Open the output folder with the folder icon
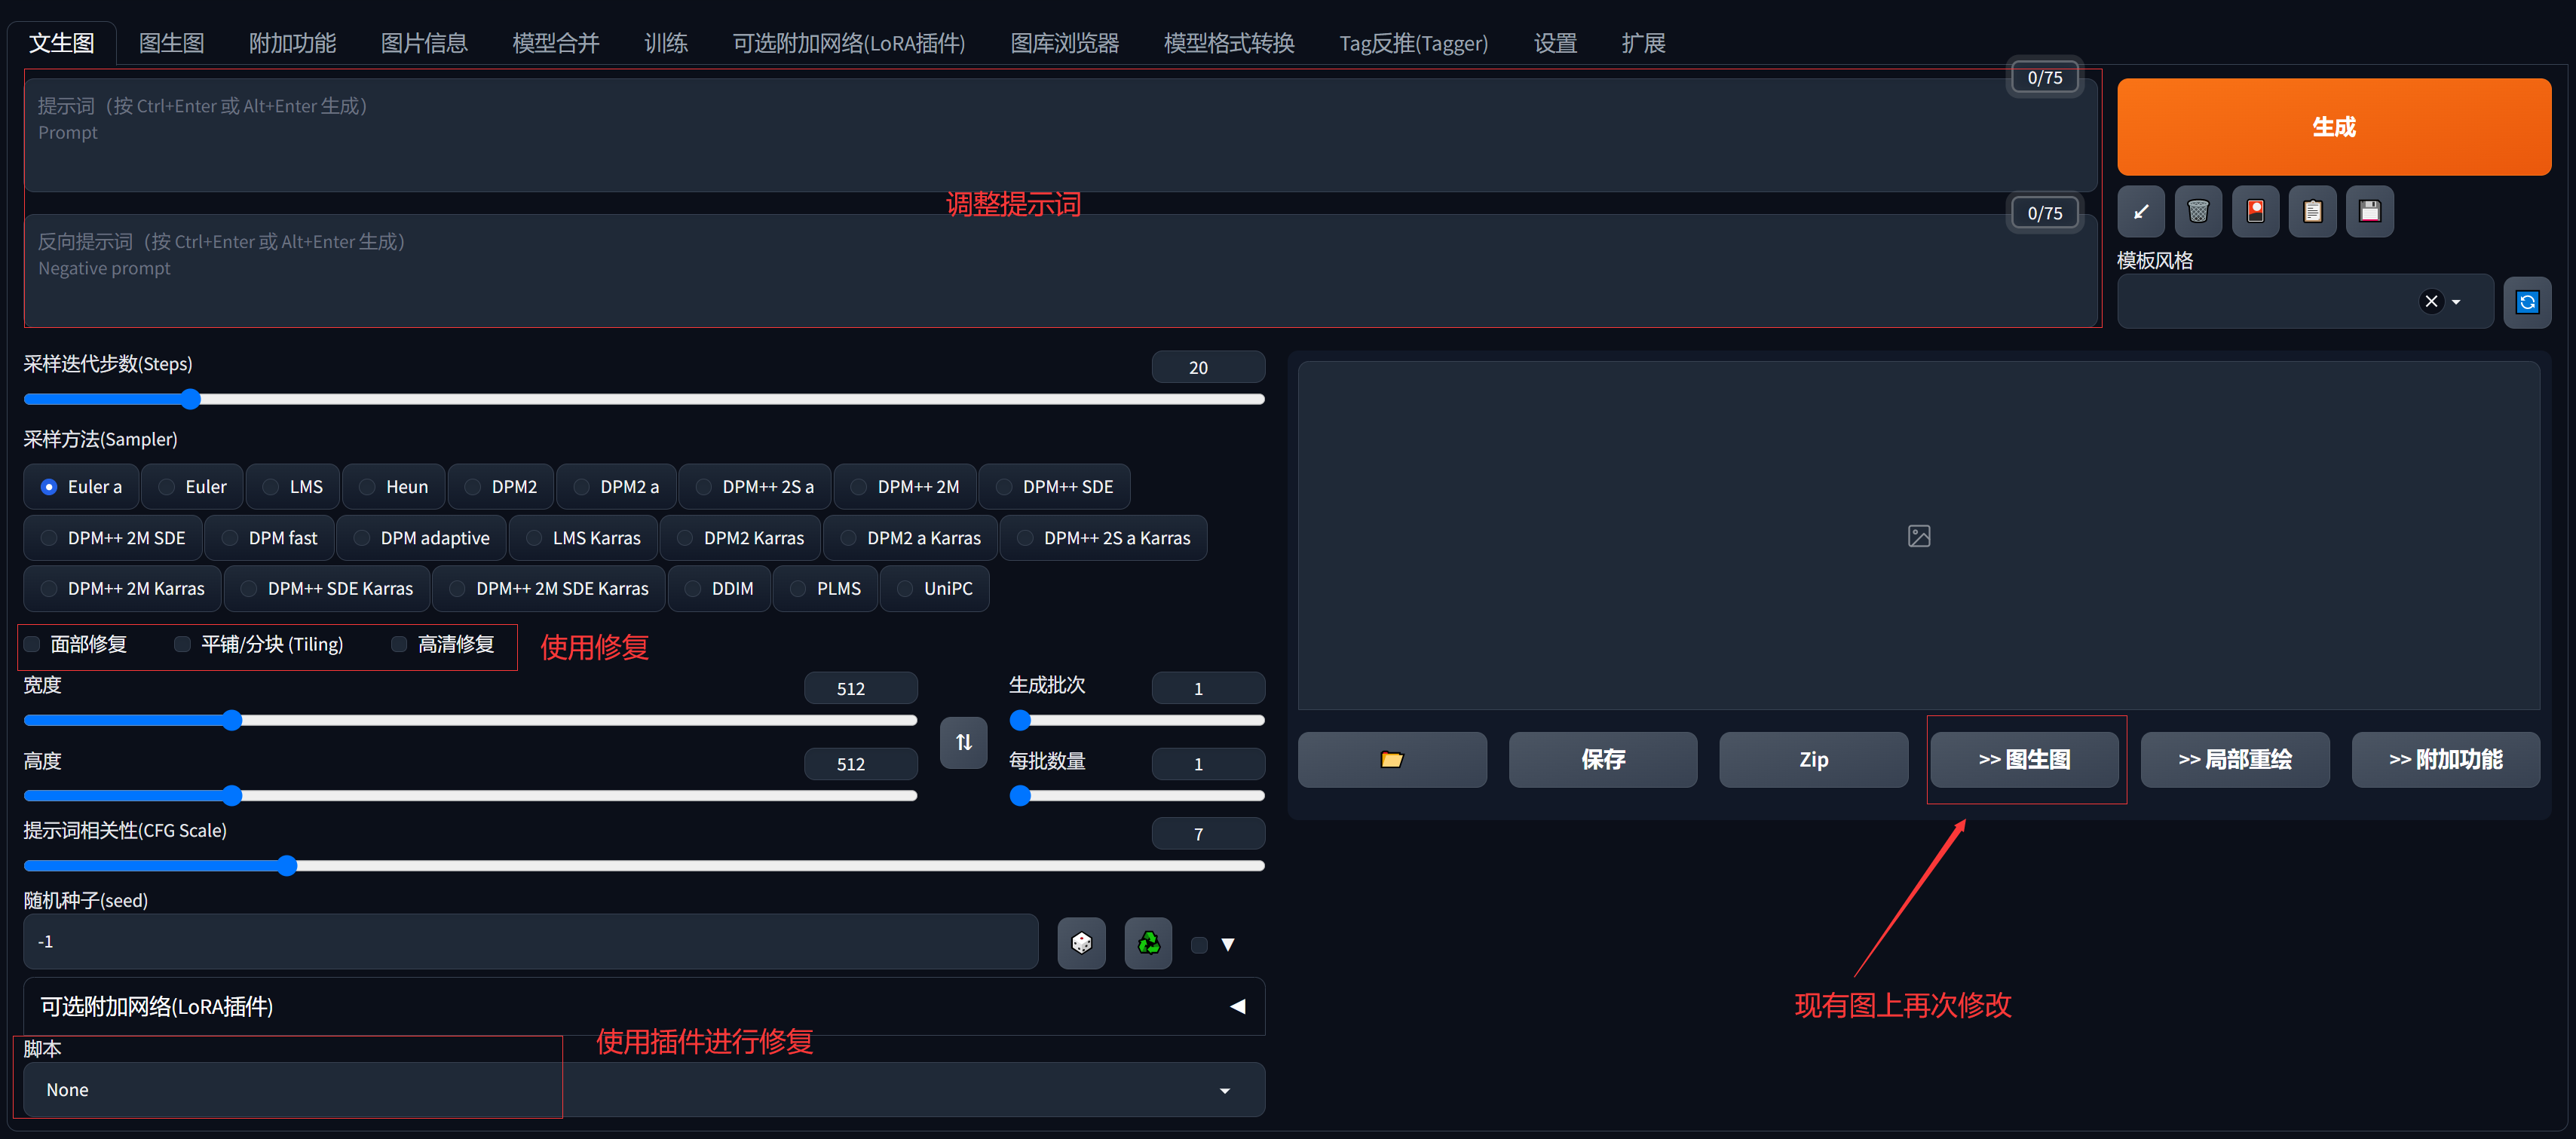 pos(1391,759)
